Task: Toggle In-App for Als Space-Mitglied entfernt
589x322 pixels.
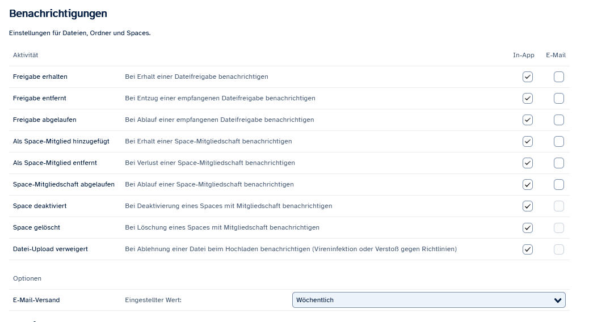Action: pos(528,163)
